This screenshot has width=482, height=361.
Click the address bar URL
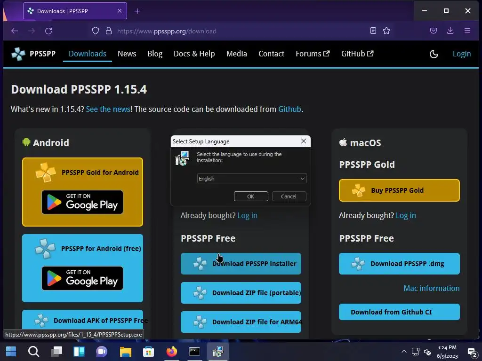(167, 31)
